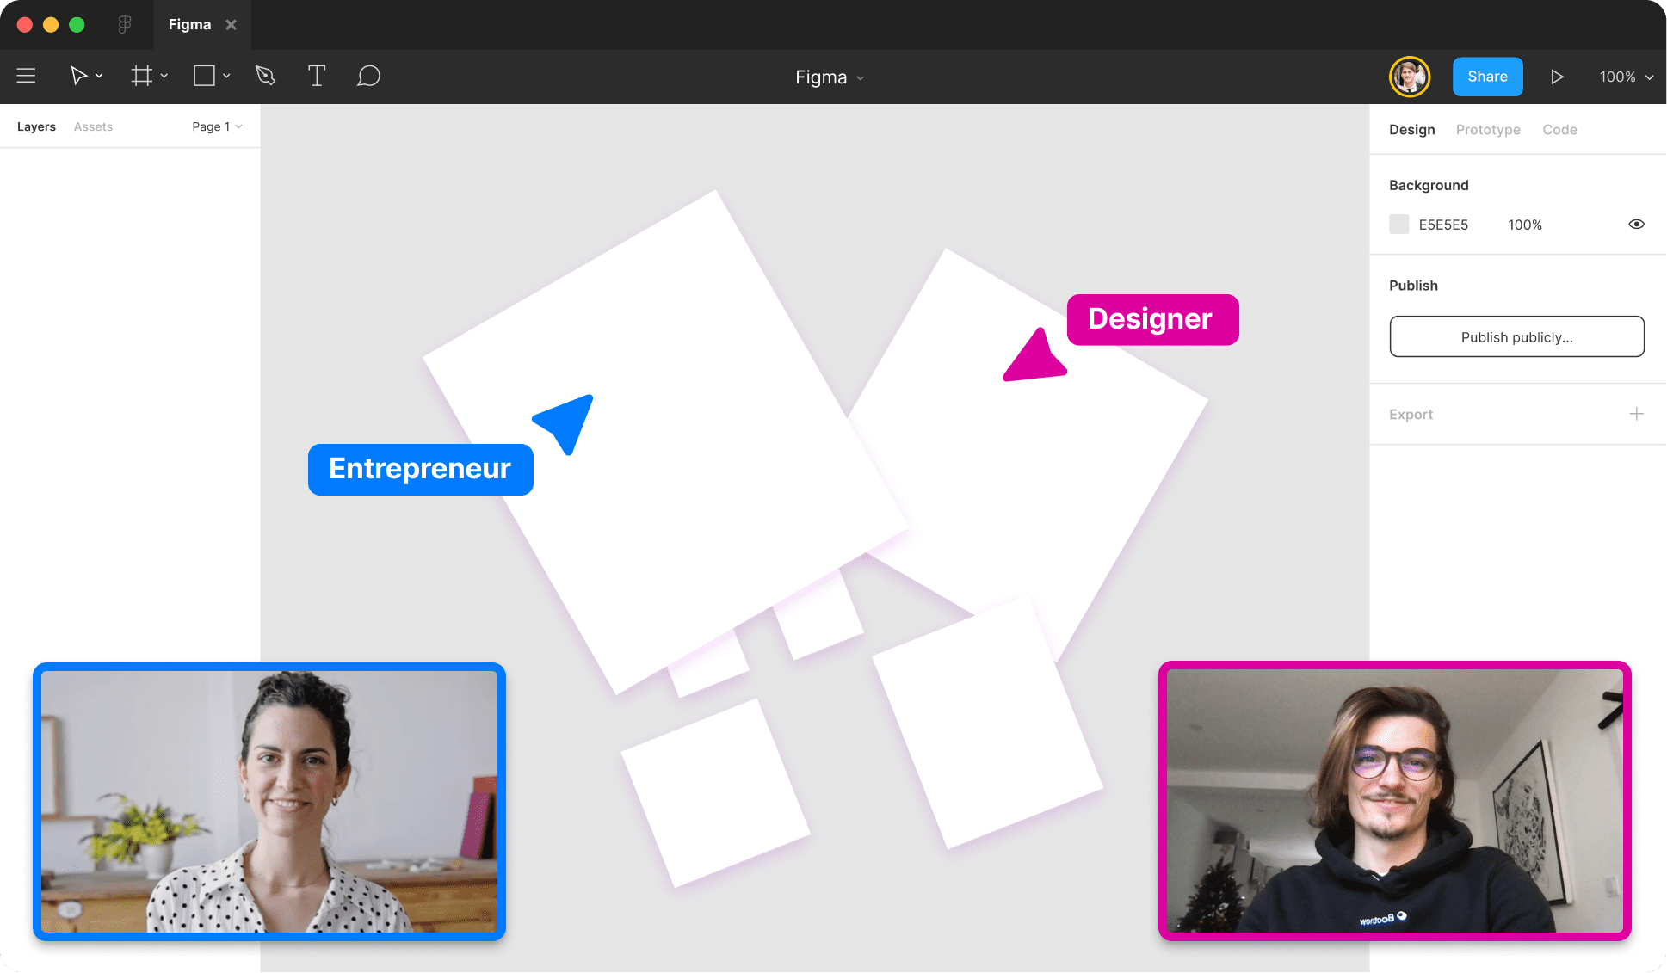Switch to the Prototype tab

click(x=1487, y=130)
